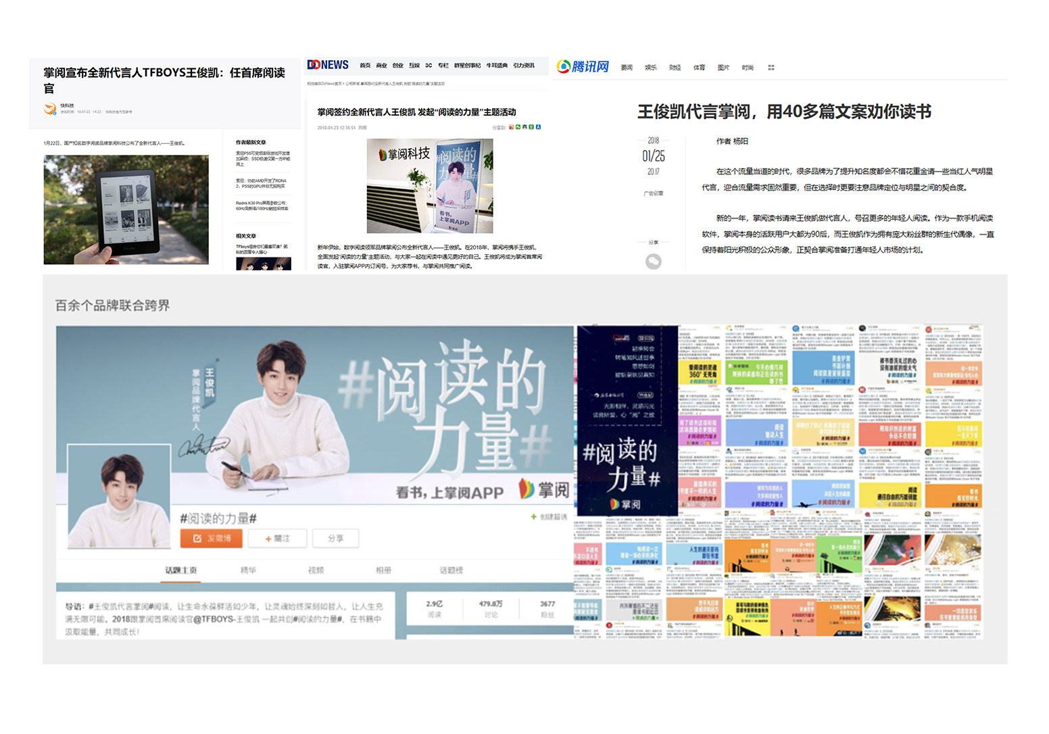Open the TFboys related article link
Image resolution: width=1049 pixels, height=734 pixels.
[x=262, y=249]
